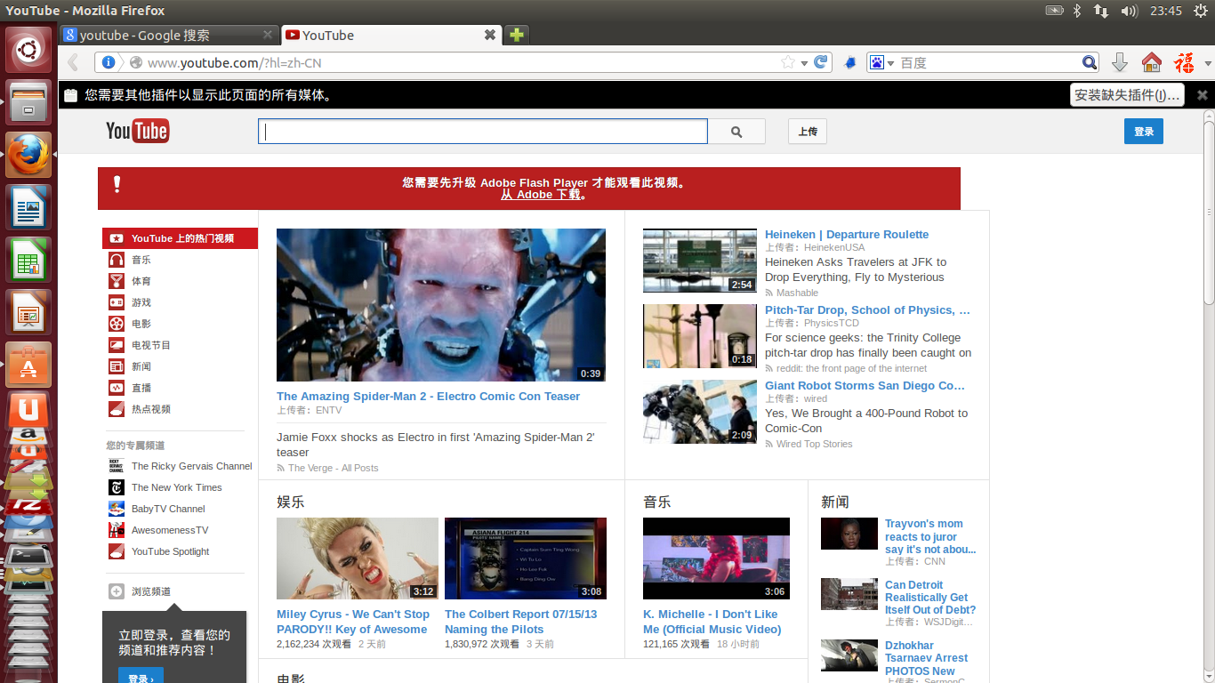Click the YouTube logo
The height and width of the screenshot is (683, 1215).
(x=137, y=132)
